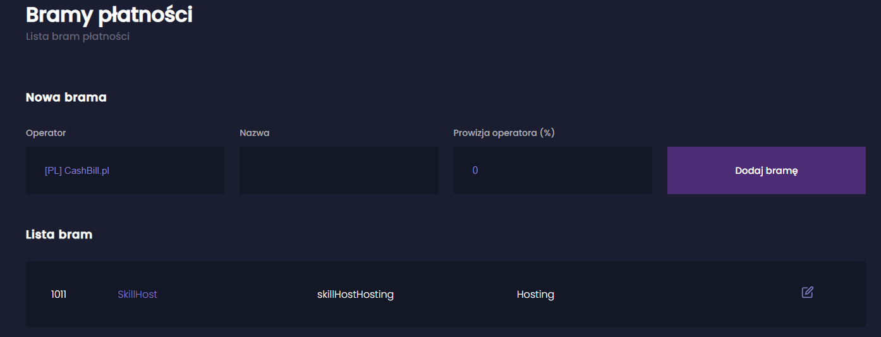Click the Prowizja operatora (%) label
The width and height of the screenshot is (881, 337).
tap(504, 133)
